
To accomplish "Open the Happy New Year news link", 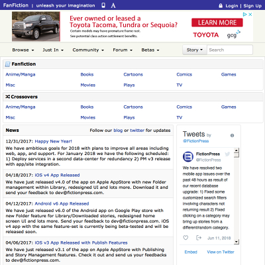I will (53, 141).
